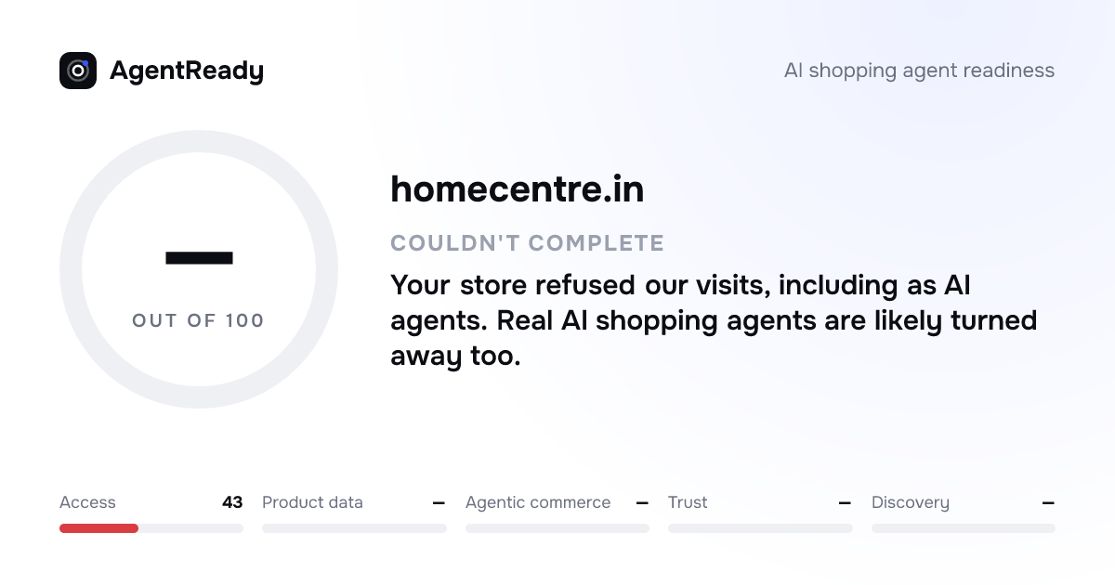Click the Access score 43

tap(232, 502)
